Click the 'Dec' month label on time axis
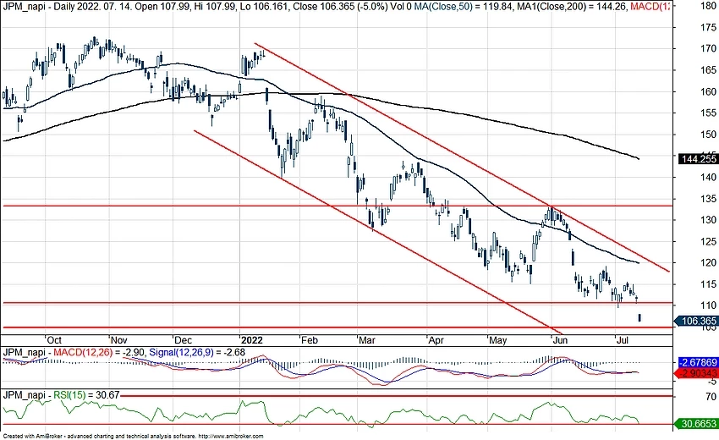This screenshot has height=440, width=719. coord(183,340)
